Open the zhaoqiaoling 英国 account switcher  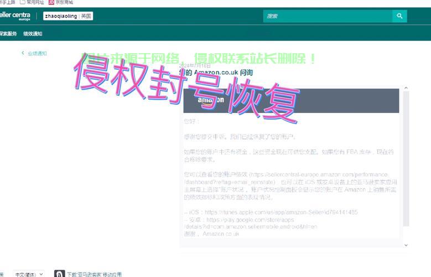click(x=68, y=16)
